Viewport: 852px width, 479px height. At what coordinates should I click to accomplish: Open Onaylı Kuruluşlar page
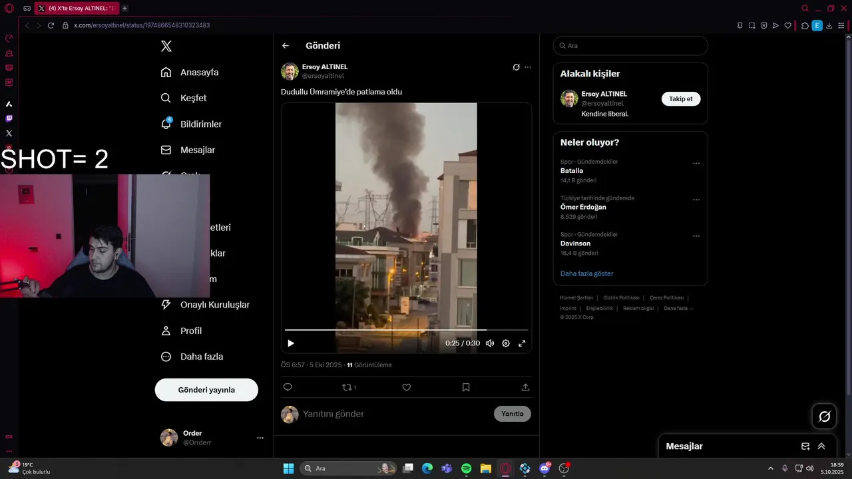click(205, 305)
